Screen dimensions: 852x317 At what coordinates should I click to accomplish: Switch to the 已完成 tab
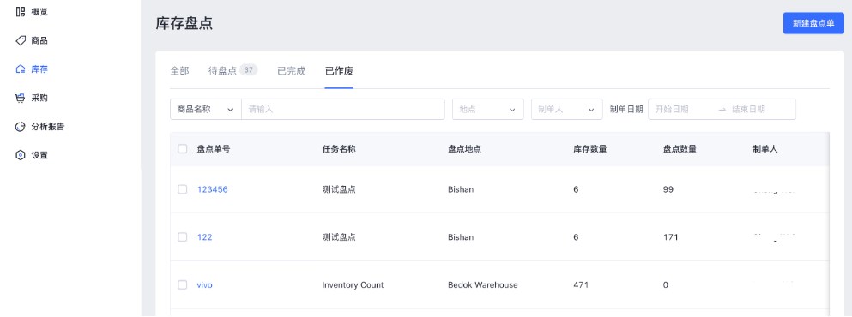(x=291, y=70)
